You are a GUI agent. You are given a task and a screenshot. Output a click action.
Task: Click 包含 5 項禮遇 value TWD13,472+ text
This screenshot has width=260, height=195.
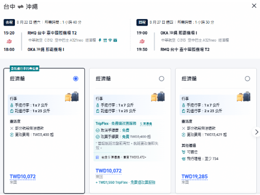pyautogui.click(x=124, y=157)
